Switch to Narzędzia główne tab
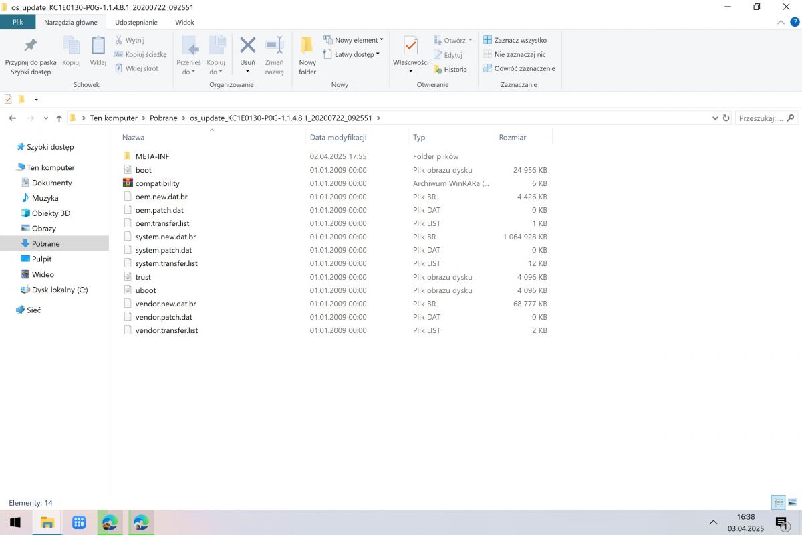The height and width of the screenshot is (535, 802). [x=71, y=22]
